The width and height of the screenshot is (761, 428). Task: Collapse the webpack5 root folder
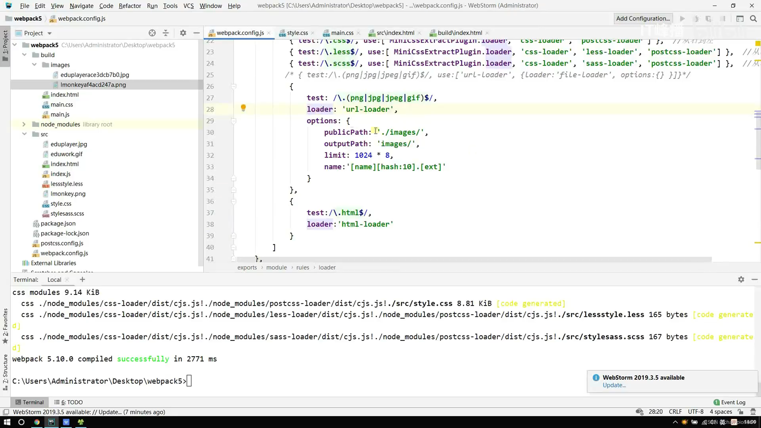pos(15,45)
